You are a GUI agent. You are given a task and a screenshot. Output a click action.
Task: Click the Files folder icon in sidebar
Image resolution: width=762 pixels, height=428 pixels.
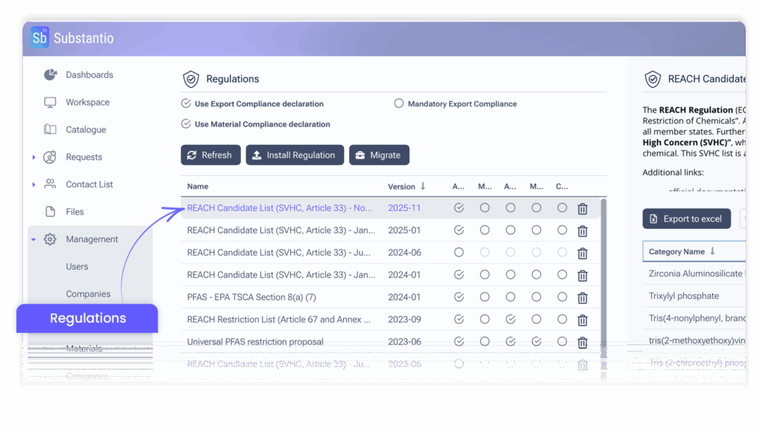pyautogui.click(x=50, y=211)
